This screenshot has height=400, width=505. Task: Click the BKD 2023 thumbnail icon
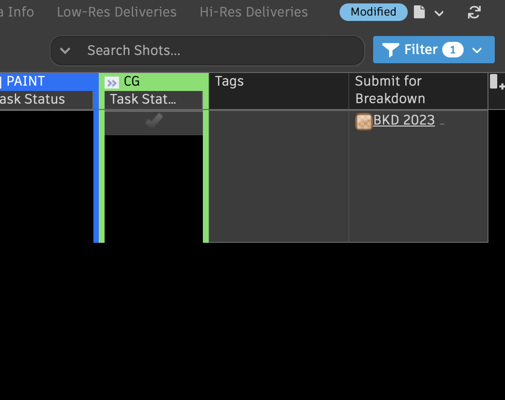pos(363,121)
